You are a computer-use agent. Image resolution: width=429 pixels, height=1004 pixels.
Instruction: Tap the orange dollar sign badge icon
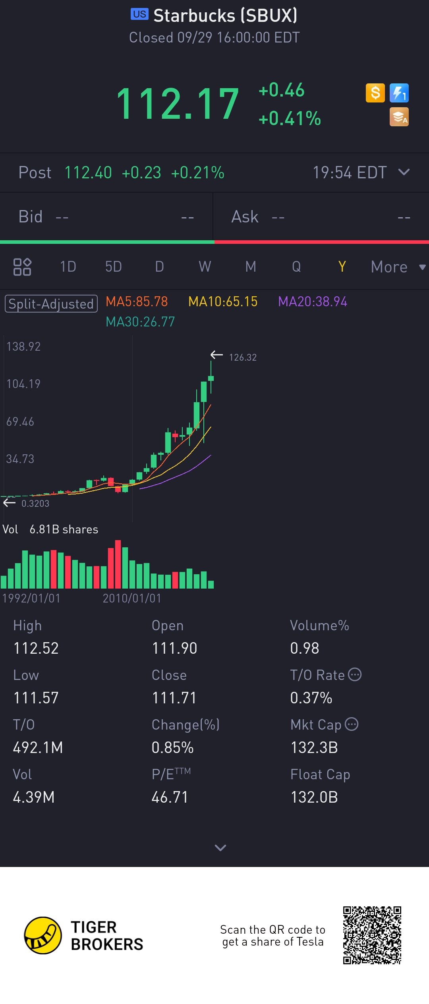(375, 93)
